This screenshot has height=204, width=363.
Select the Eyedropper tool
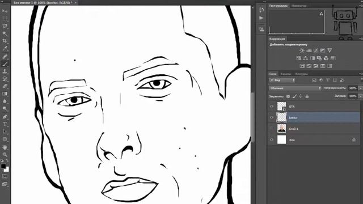click(x=5, y=49)
